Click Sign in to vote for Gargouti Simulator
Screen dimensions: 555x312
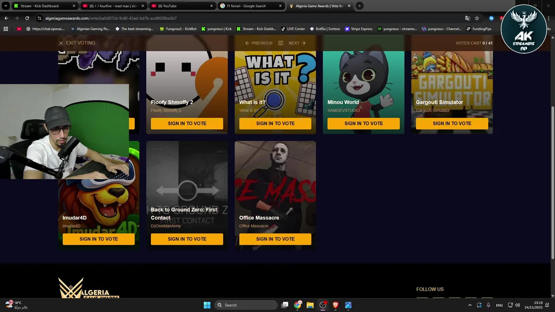click(452, 123)
